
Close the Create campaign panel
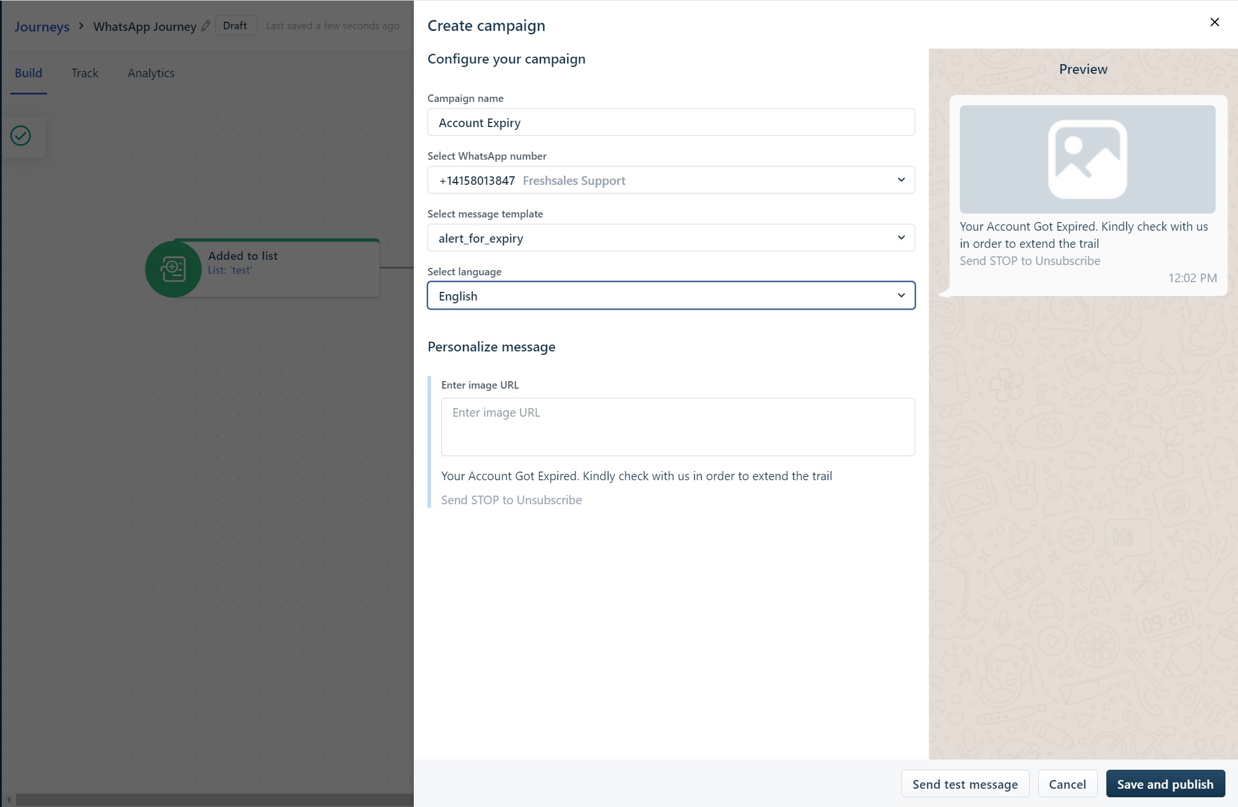(x=1214, y=22)
